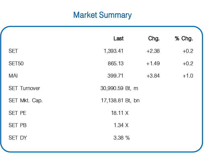Click SET DY value 3.38 %
Screen dimensions: 212x160
[121, 138]
